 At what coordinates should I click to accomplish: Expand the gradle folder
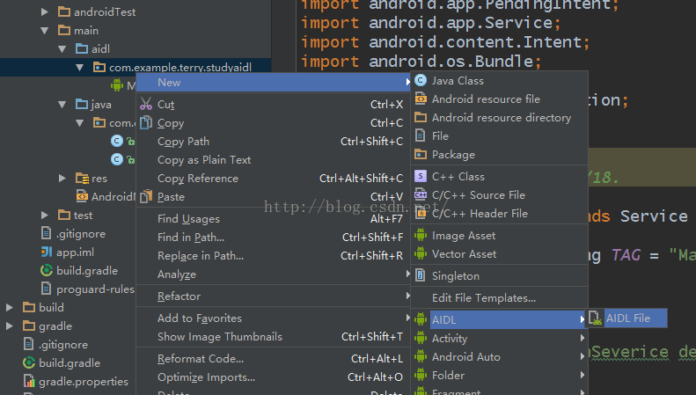click(10, 326)
